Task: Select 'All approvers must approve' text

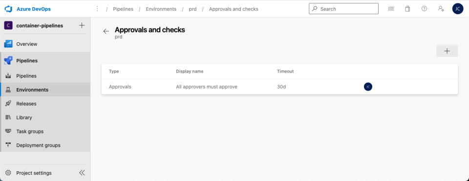Action: (206, 87)
